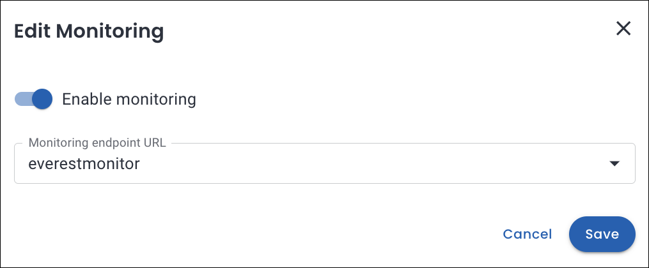649x268 pixels.
Task: Expand the everestmonitor endpoint selector
Action: (x=324, y=163)
